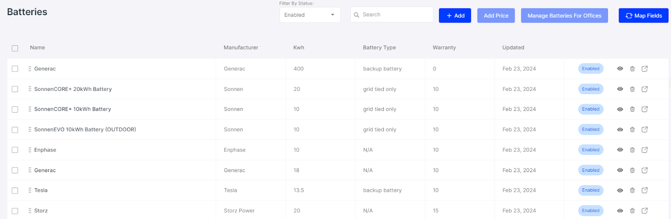Click drag handle beside SonnenCORE+ 10kWh Battery
Image resolution: width=671 pixels, height=219 pixels.
pos(30,109)
